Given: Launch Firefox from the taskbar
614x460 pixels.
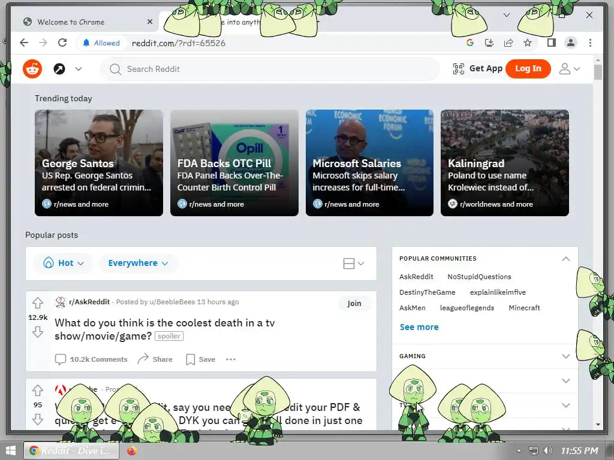Looking at the screenshot, I should coord(132,450).
